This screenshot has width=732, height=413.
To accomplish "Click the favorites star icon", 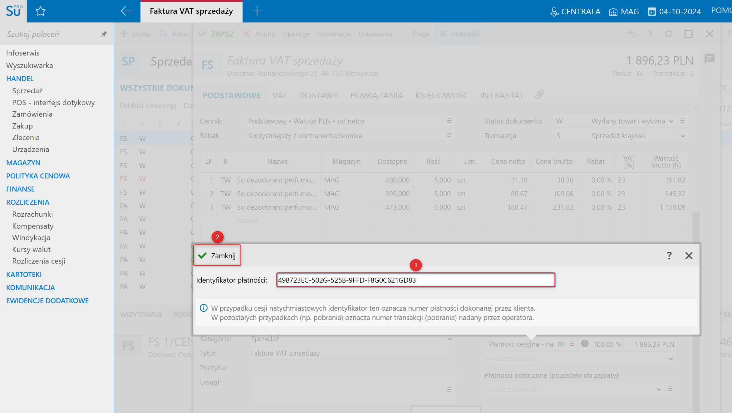I will point(41,12).
